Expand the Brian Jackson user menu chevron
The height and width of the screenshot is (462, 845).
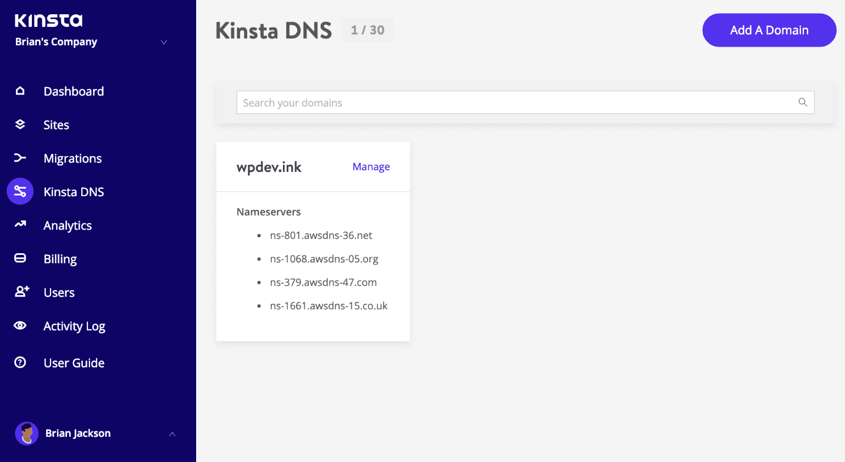click(172, 434)
